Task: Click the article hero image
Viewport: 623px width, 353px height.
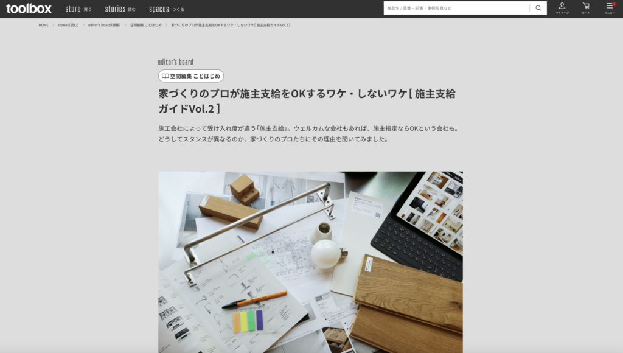Action: coord(310,262)
